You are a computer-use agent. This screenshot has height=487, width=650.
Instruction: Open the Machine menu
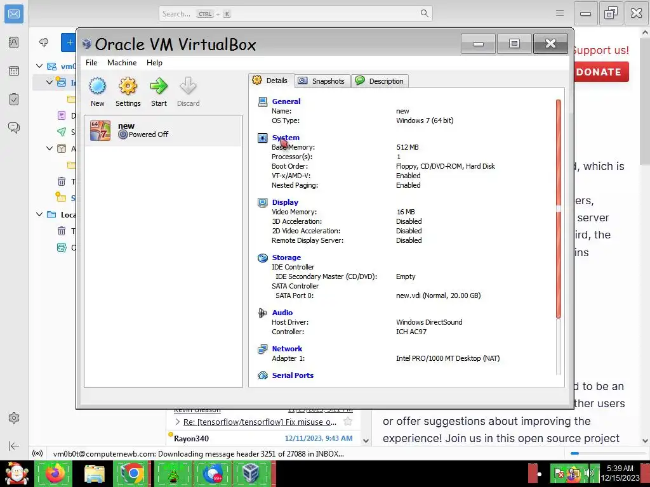tap(122, 63)
